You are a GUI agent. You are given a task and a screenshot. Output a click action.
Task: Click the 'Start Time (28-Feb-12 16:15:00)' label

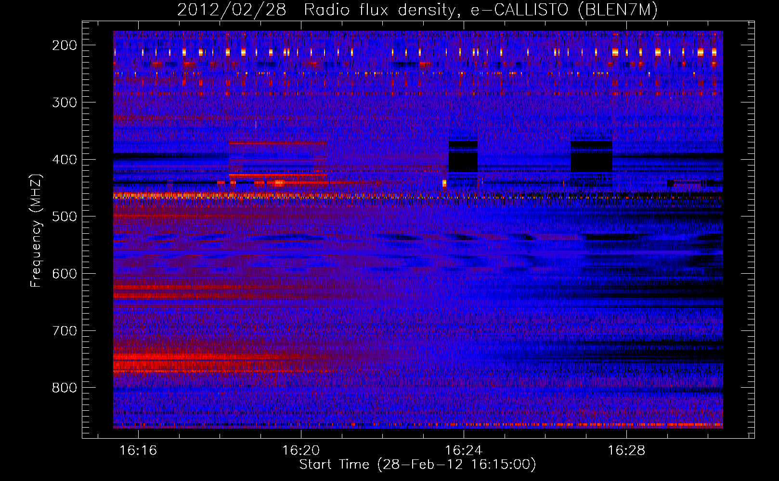pyautogui.click(x=417, y=465)
